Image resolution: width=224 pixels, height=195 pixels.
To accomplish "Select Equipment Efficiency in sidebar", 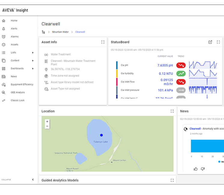I will click(22, 85).
